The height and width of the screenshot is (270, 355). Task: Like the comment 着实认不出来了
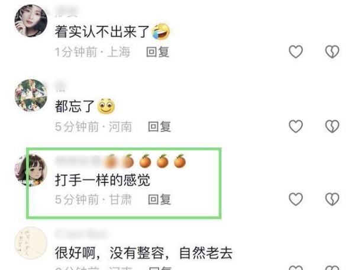coord(296,52)
